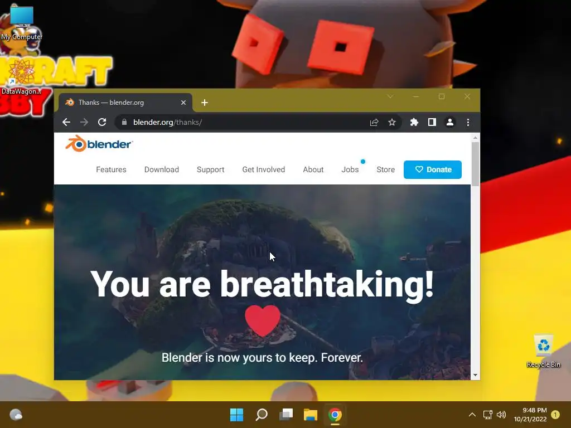This screenshot has height=428, width=571.
Task: Click the Chrome taskbar icon
Action: pyautogui.click(x=335, y=415)
